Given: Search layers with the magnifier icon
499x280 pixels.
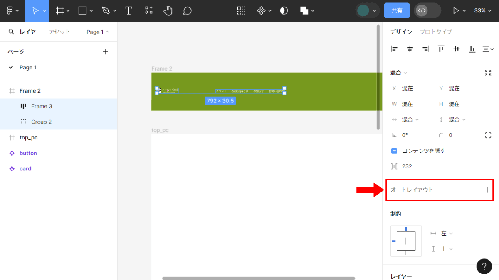Looking at the screenshot, I should tap(12, 32).
